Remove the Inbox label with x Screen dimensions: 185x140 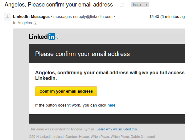pos(146,5)
